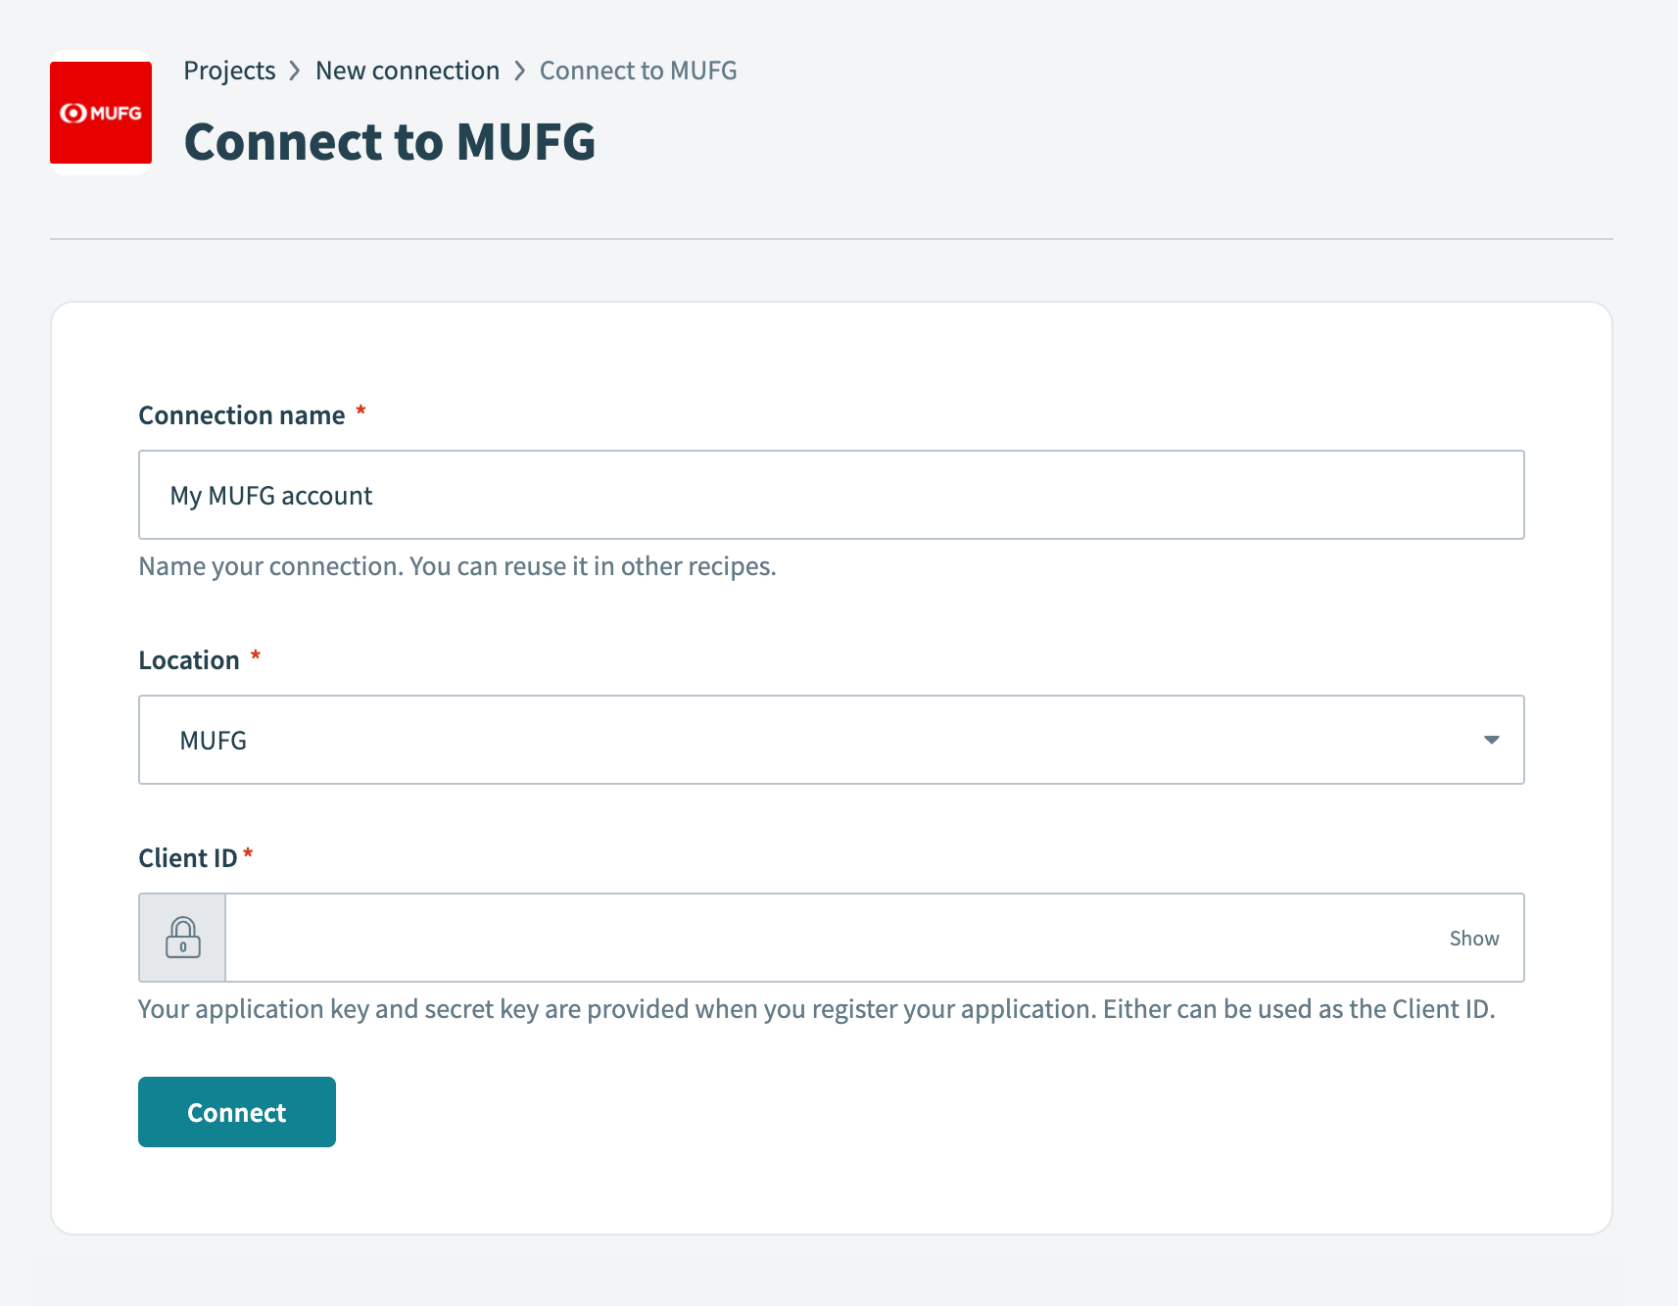
Task: Open the Location dropdown showing MUFG
Action: 831,740
